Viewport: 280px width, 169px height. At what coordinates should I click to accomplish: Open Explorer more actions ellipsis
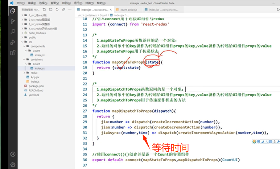pos(70,10)
